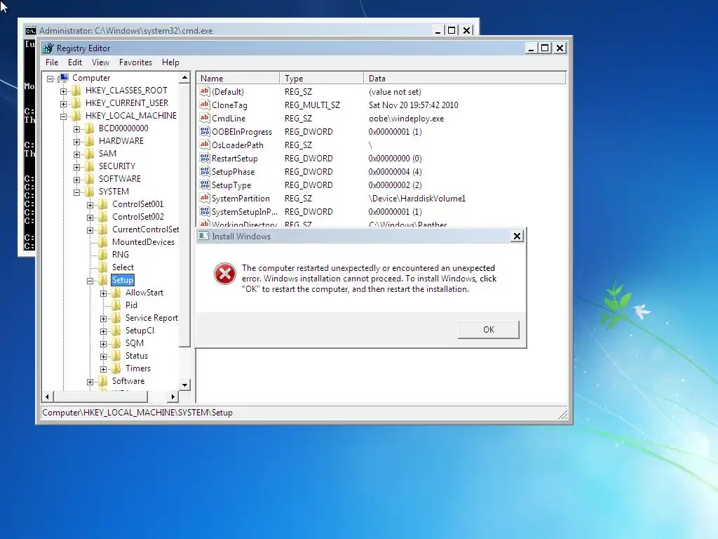Select the Software key under SYSTEM
Image resolution: width=718 pixels, height=539 pixels.
click(128, 381)
